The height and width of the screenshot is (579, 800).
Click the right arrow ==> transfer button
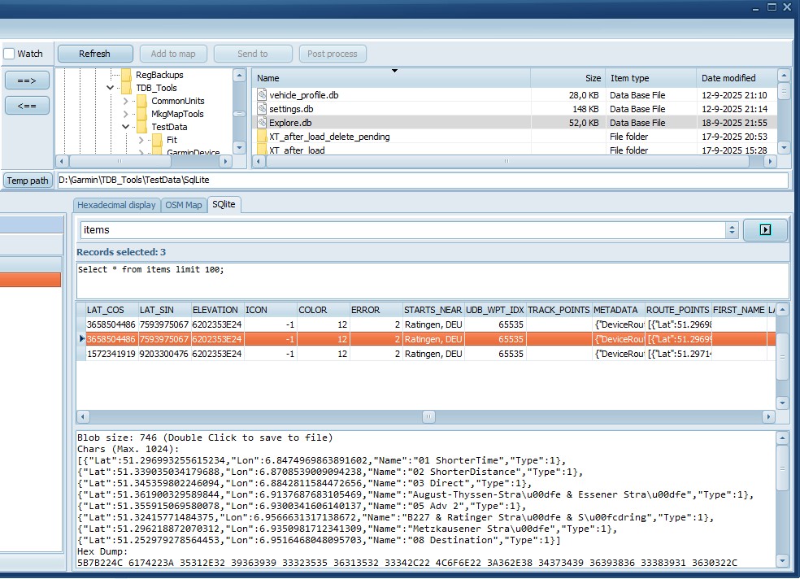tap(27, 80)
